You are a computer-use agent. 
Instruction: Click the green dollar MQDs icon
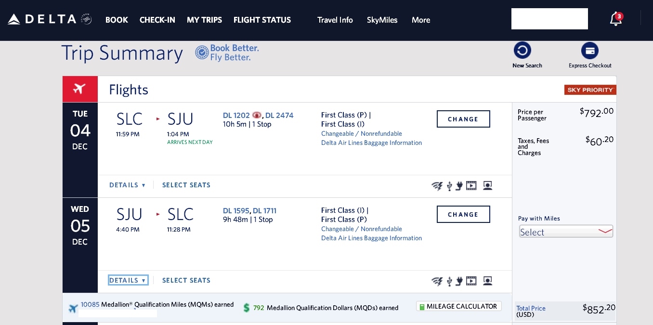tap(247, 308)
